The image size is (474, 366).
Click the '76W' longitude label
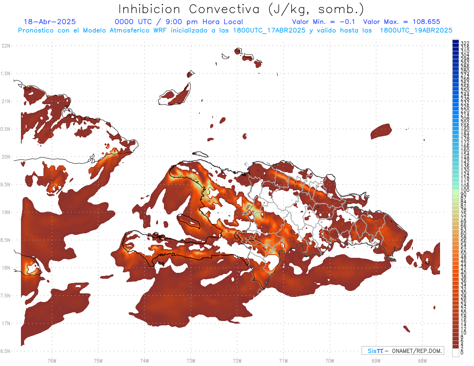52,360
